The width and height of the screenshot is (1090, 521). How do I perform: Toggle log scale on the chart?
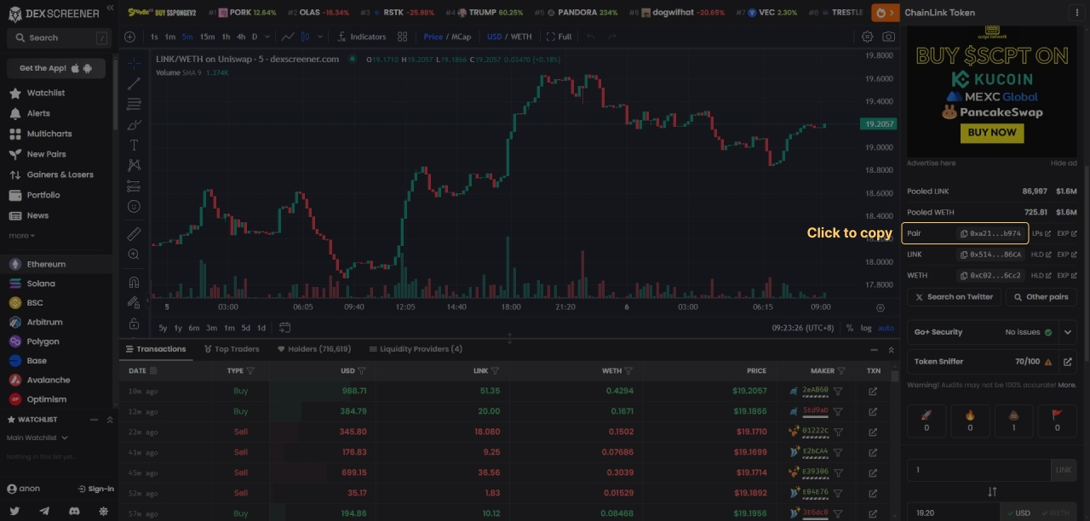coord(866,328)
